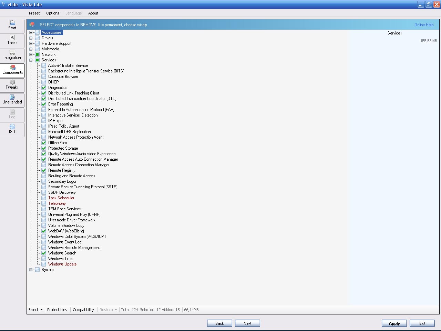Click the Total: 124 status text
The width and height of the screenshot is (441, 331).
(130, 310)
